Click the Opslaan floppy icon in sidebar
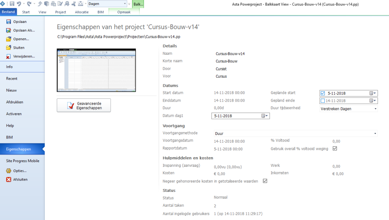389x220 pixels. (x=9, y=22)
